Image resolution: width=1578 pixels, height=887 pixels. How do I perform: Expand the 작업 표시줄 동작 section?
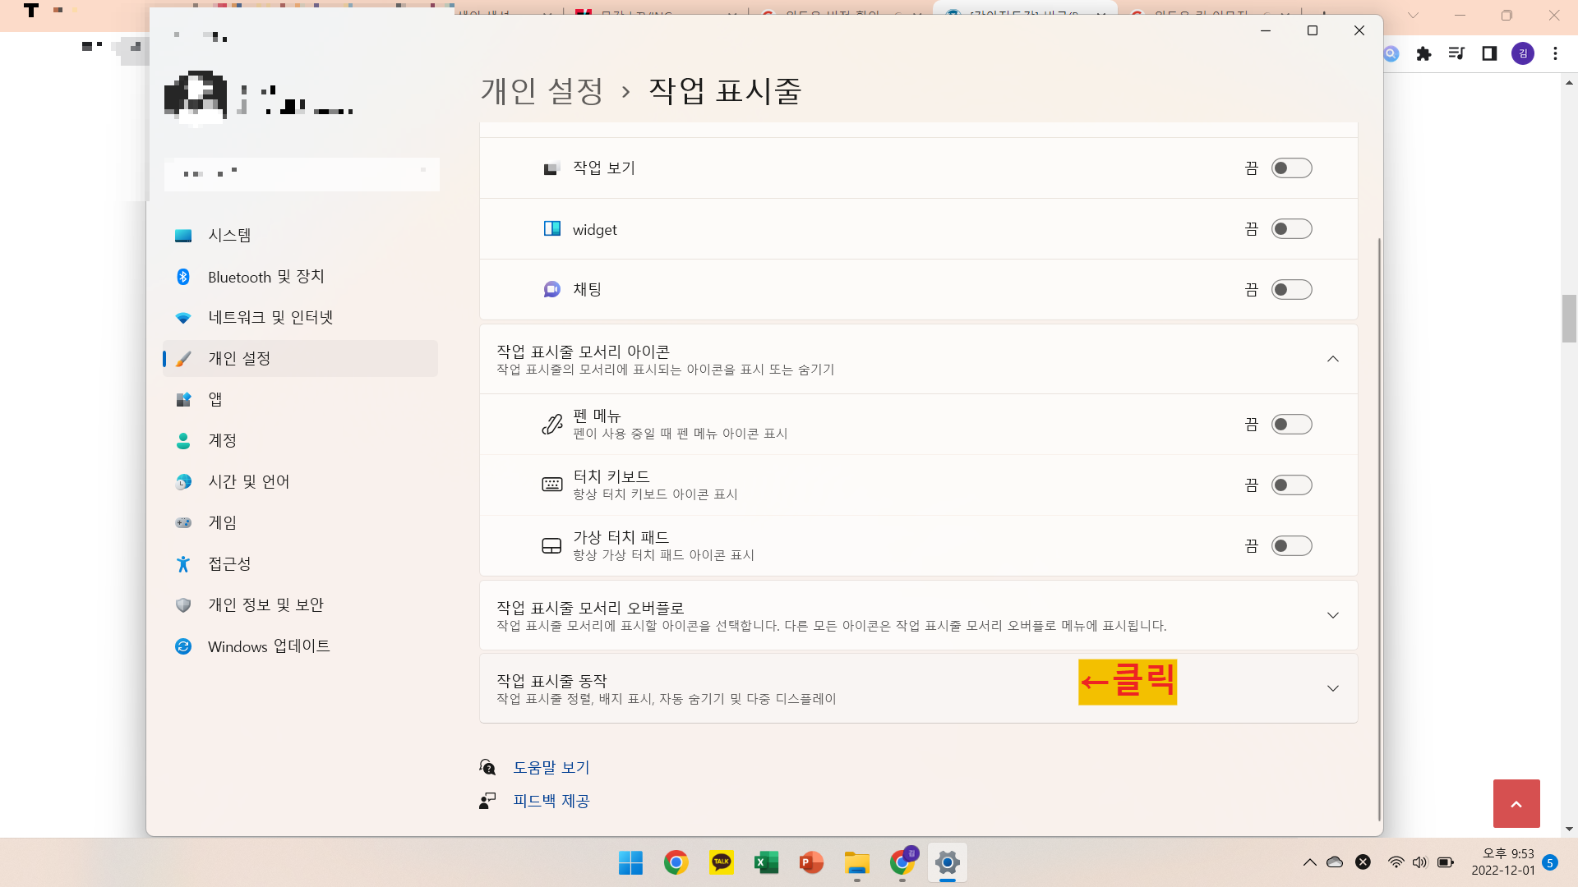pos(1332,688)
